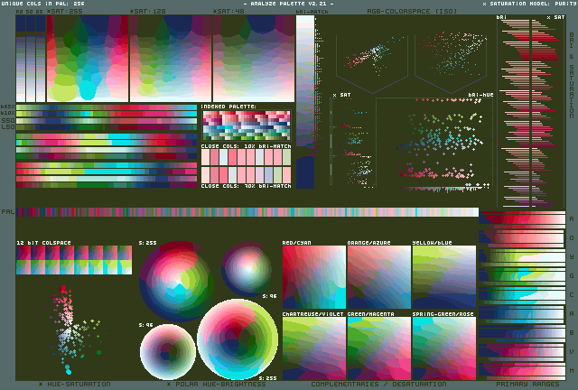Click the Indexed Palette grid
The height and width of the screenshot is (390, 578).
pos(247,125)
